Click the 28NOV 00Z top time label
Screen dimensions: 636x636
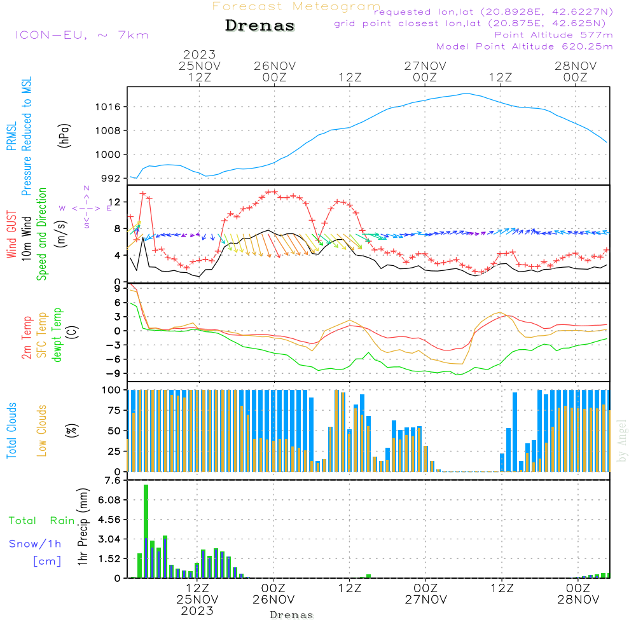(x=576, y=71)
